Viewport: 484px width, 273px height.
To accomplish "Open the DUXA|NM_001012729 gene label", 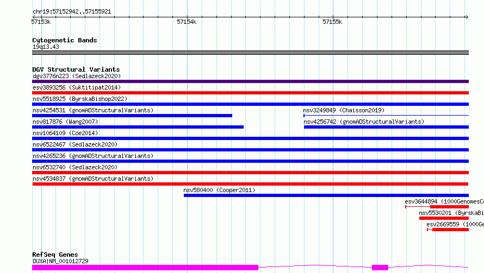I will pyautogui.click(x=60, y=261).
